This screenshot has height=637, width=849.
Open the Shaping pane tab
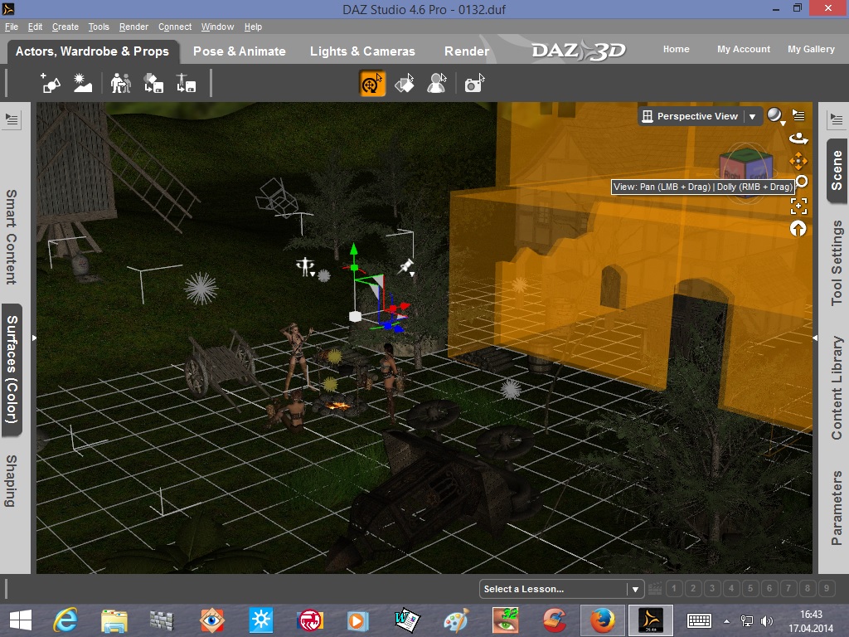[12, 480]
